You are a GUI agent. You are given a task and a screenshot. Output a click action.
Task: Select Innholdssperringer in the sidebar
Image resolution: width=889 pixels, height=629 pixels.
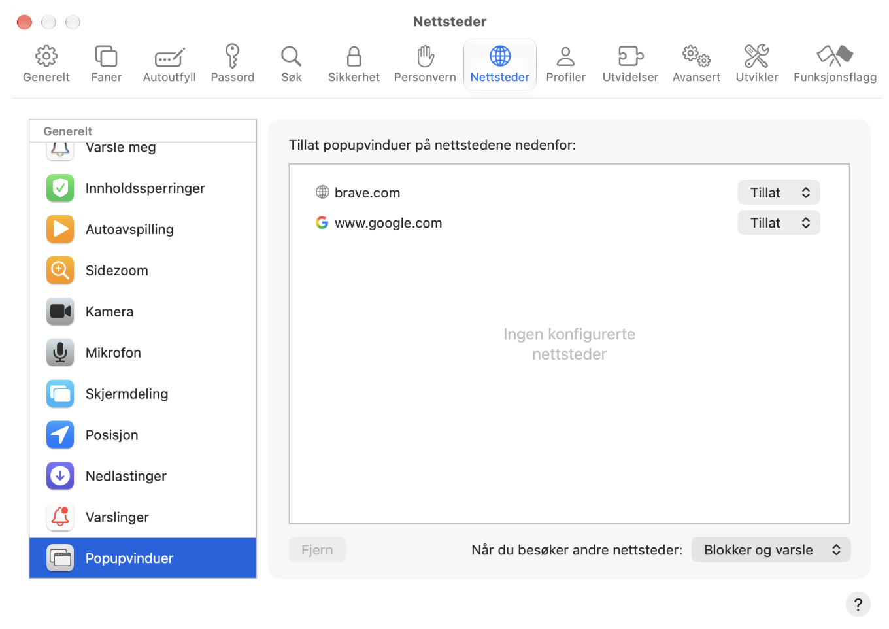(x=143, y=188)
